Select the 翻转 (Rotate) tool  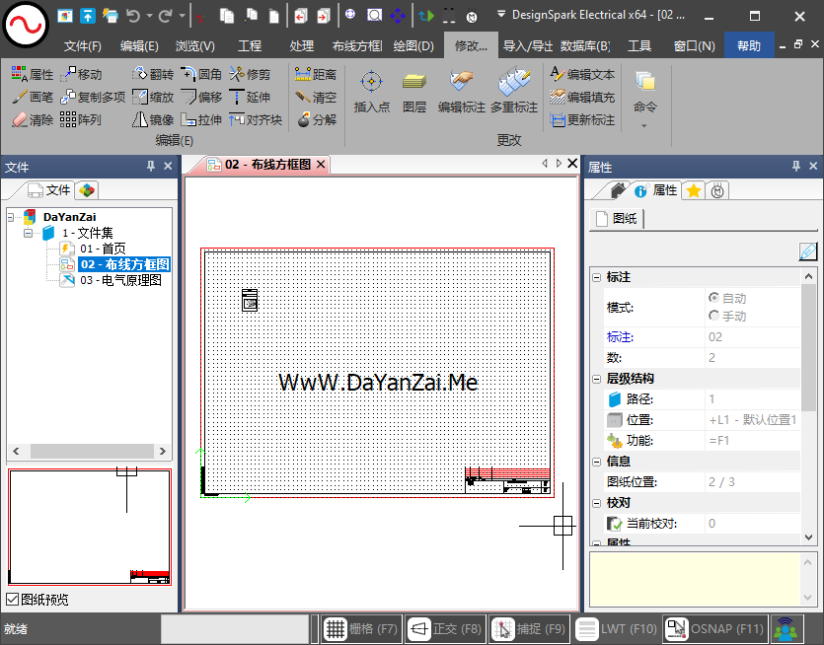click(153, 75)
